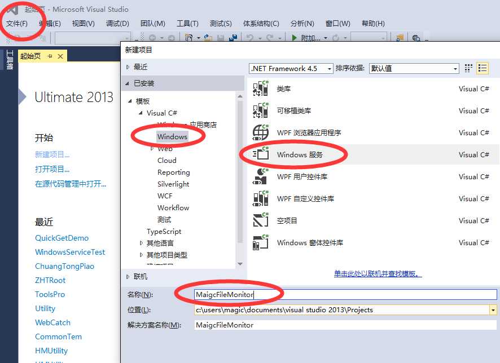Image resolution: width=500 pixels, height=363 pixels.
Task: Open recent project WebCatch
Action: point(52,322)
